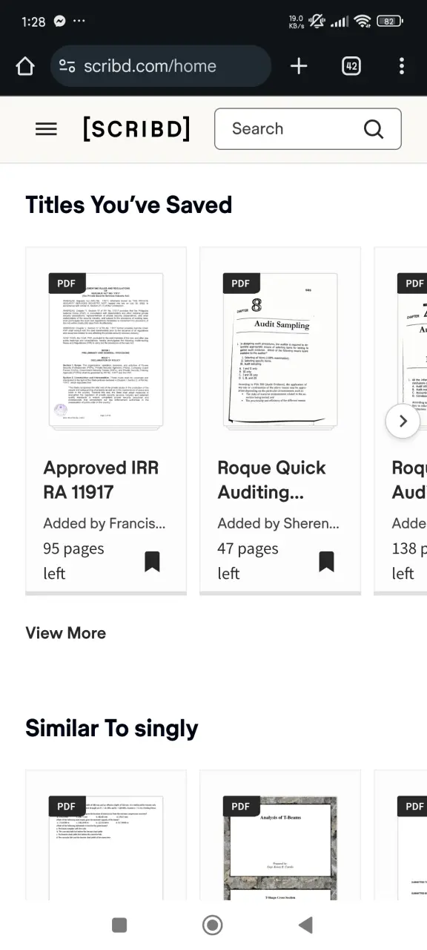Image resolution: width=427 pixels, height=950 pixels.
Task: Show next saved titles with arrow button
Action: click(403, 421)
